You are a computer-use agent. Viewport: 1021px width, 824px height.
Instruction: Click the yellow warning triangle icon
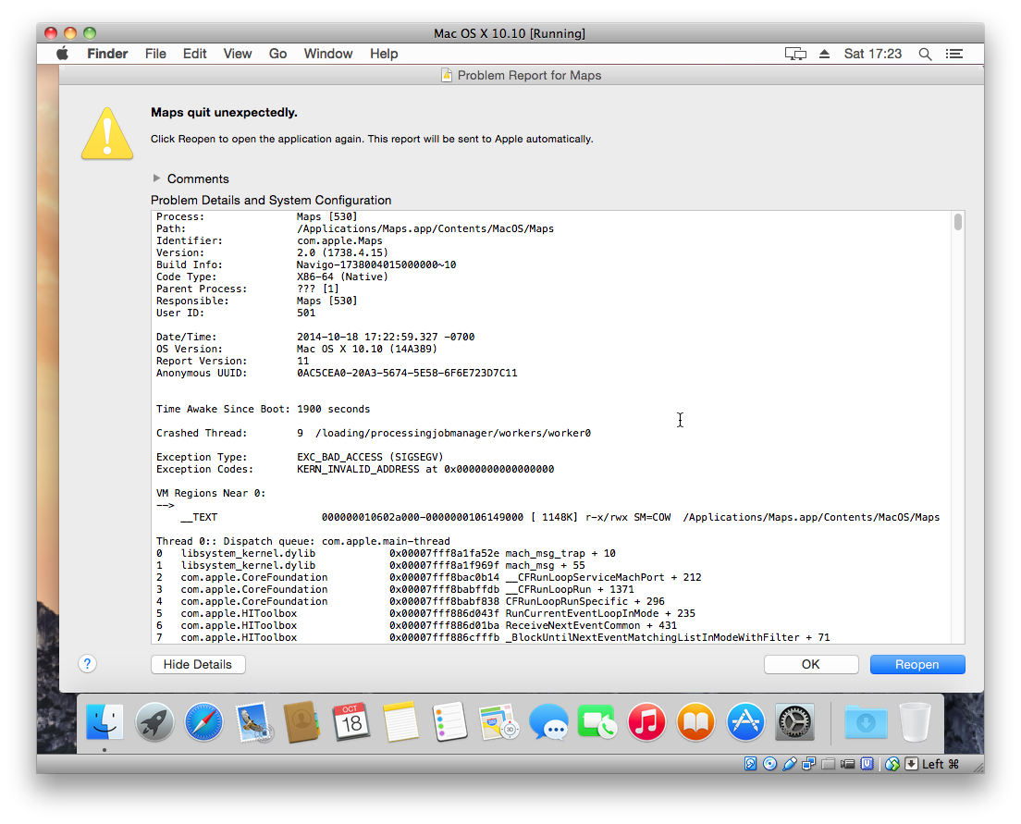coord(107,133)
